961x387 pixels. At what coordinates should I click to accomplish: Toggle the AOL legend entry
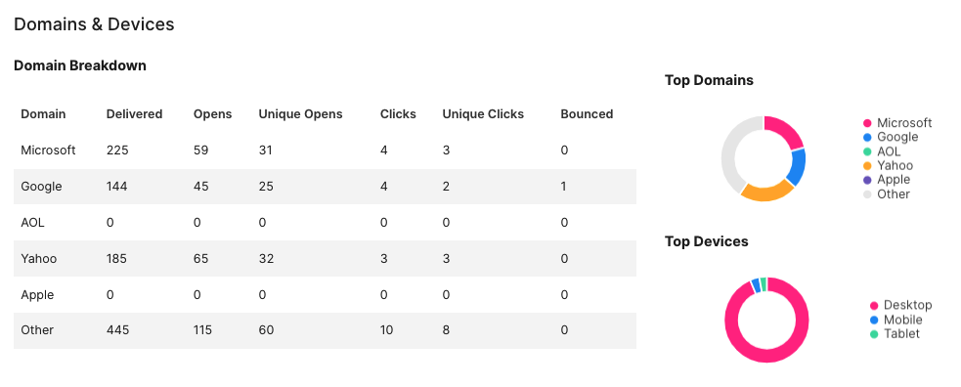click(x=882, y=151)
